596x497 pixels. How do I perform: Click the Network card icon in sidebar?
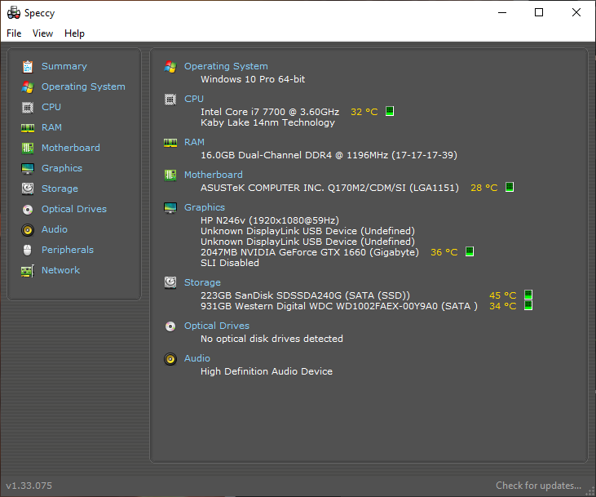pos(28,271)
